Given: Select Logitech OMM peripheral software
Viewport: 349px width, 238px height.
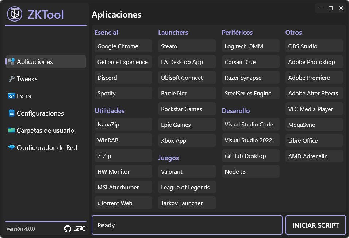Looking at the screenshot, I should tap(251, 46).
